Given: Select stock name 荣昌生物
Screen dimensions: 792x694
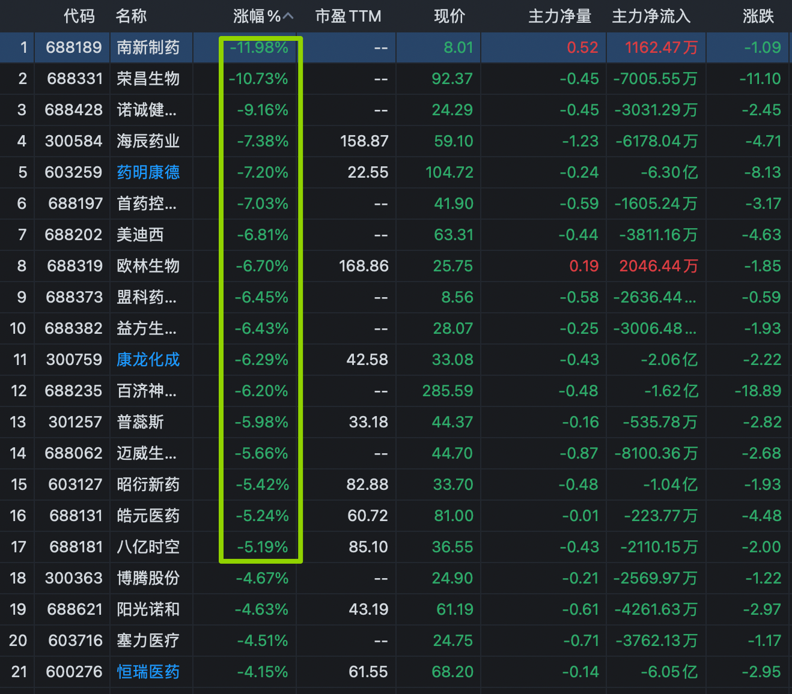Looking at the screenshot, I should 148,79.
